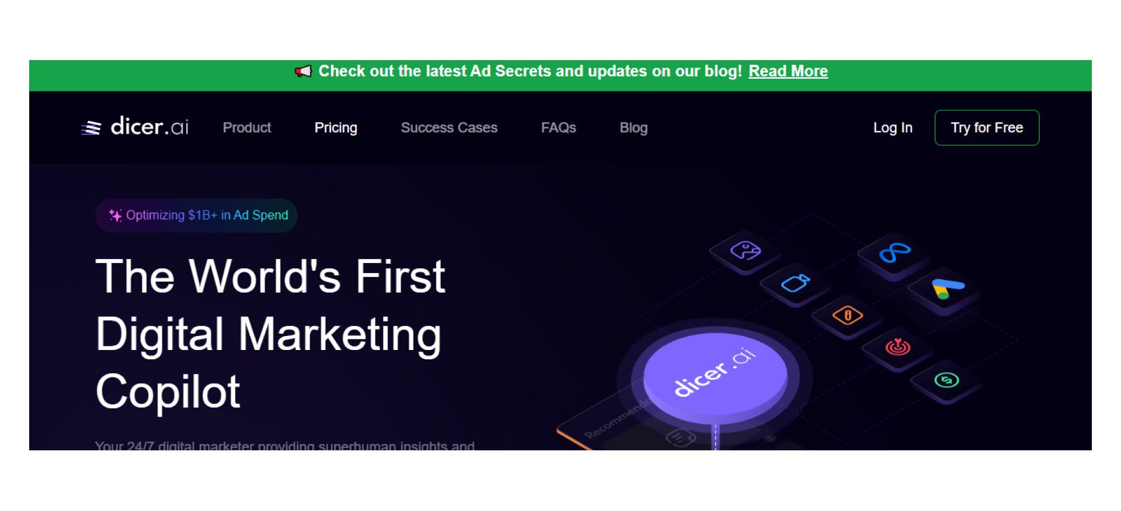This screenshot has width=1121, height=511.
Task: Click the blue video camera icon
Action: [795, 285]
